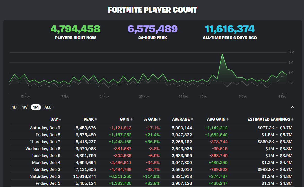The image size is (304, 187).
Task: Click the PEAK column sort arrows
Action: [95, 119]
